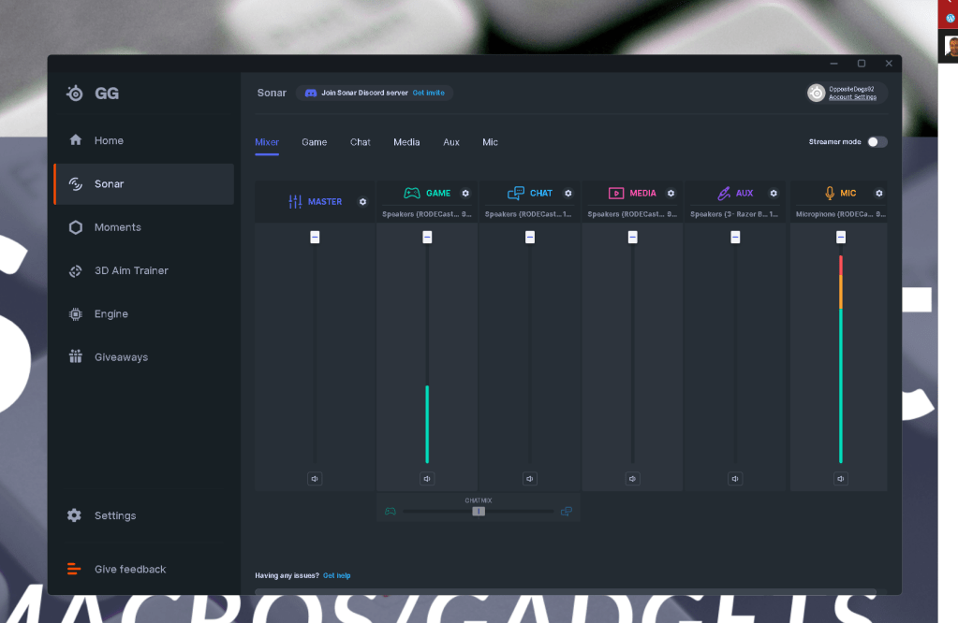This screenshot has height=623, width=958.
Task: Open Mic channel gear settings
Action: point(879,193)
